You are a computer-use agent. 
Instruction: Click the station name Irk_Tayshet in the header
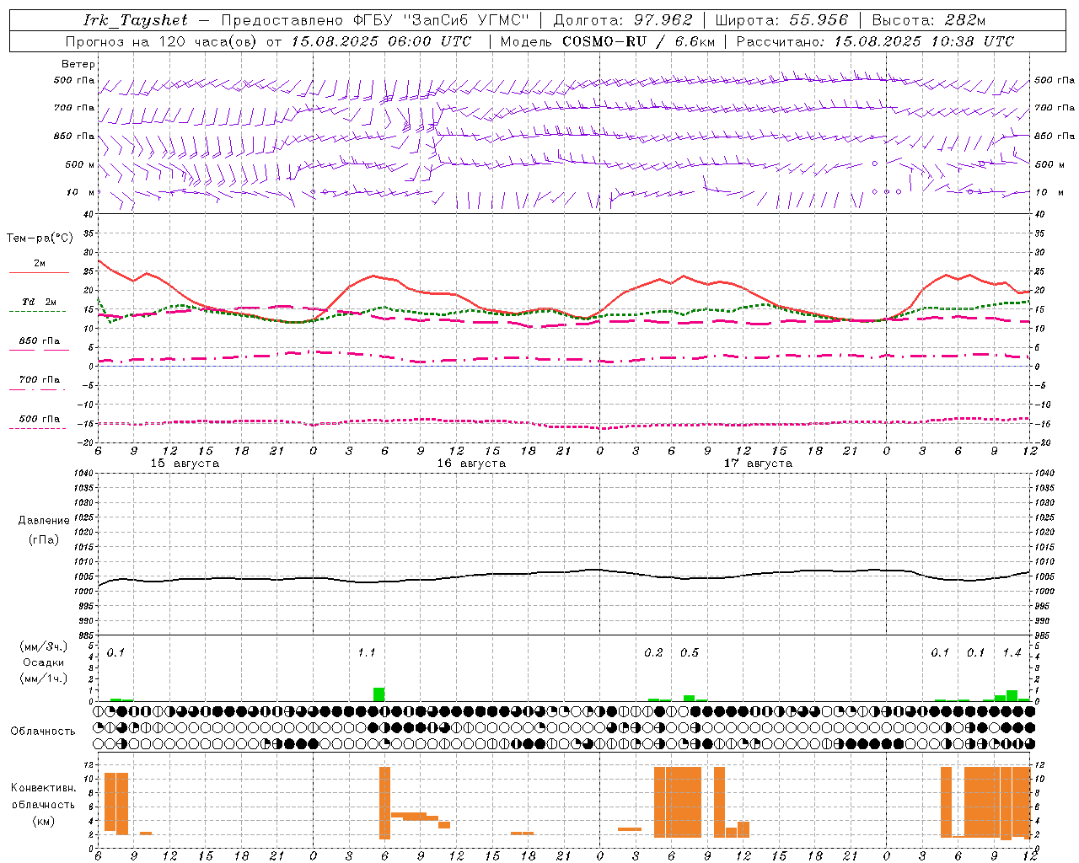click(136, 20)
